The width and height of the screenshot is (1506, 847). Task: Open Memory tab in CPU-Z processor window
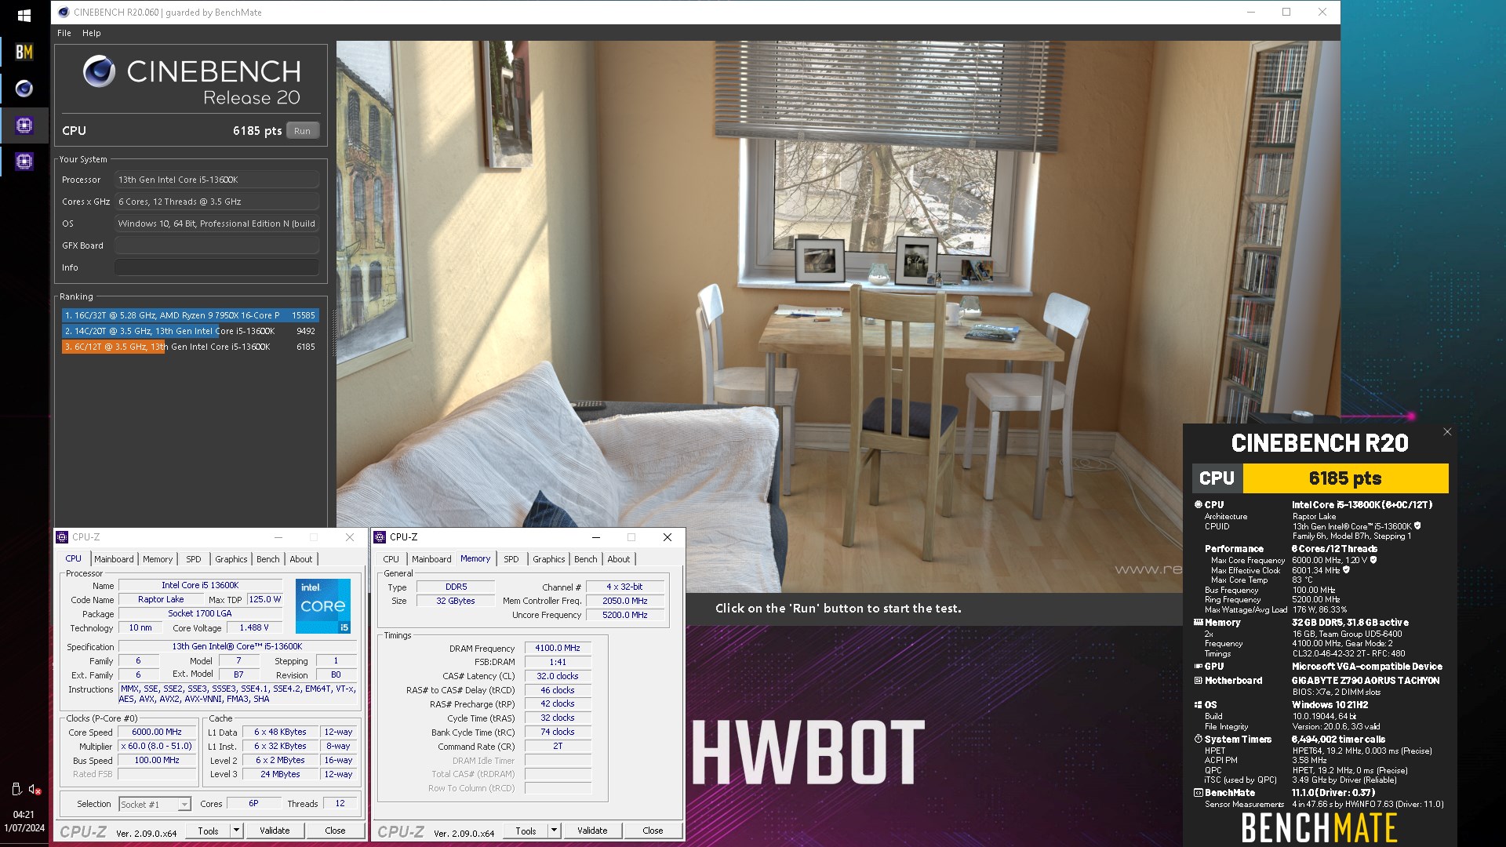[158, 559]
